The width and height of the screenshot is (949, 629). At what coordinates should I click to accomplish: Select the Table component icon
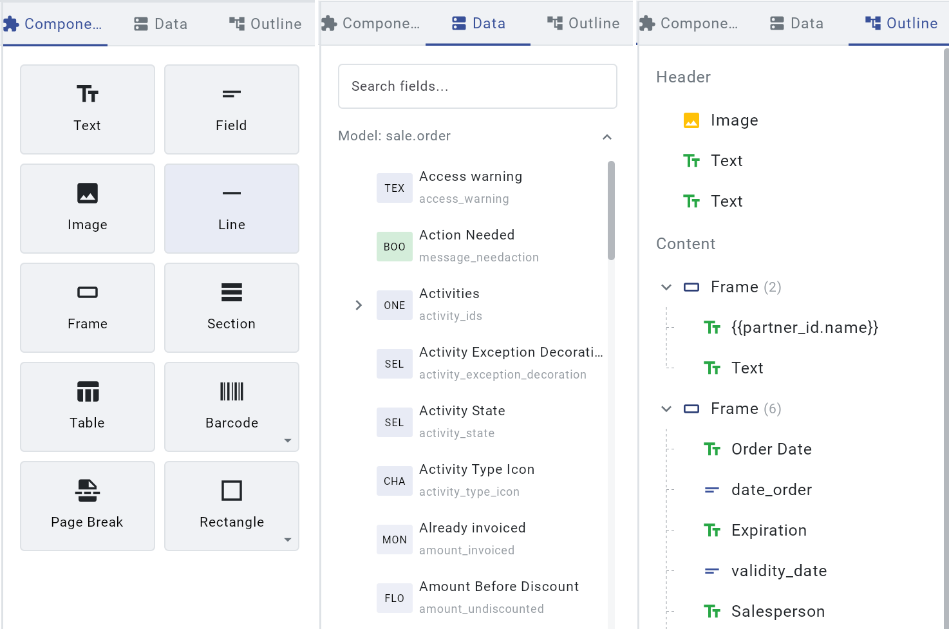(x=87, y=407)
